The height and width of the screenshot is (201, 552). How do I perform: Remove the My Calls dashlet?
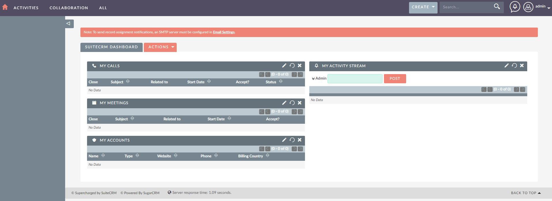point(300,65)
